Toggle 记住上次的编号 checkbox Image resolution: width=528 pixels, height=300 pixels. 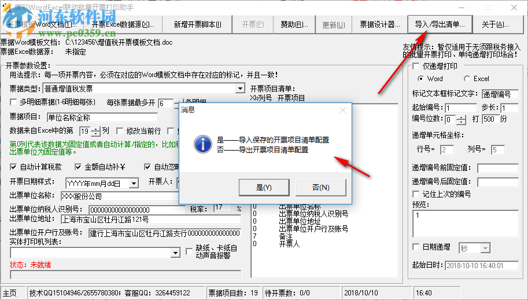(x=416, y=194)
